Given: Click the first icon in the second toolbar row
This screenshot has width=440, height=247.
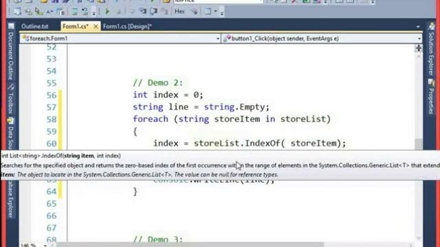Looking at the screenshot, I should coord(17,12).
